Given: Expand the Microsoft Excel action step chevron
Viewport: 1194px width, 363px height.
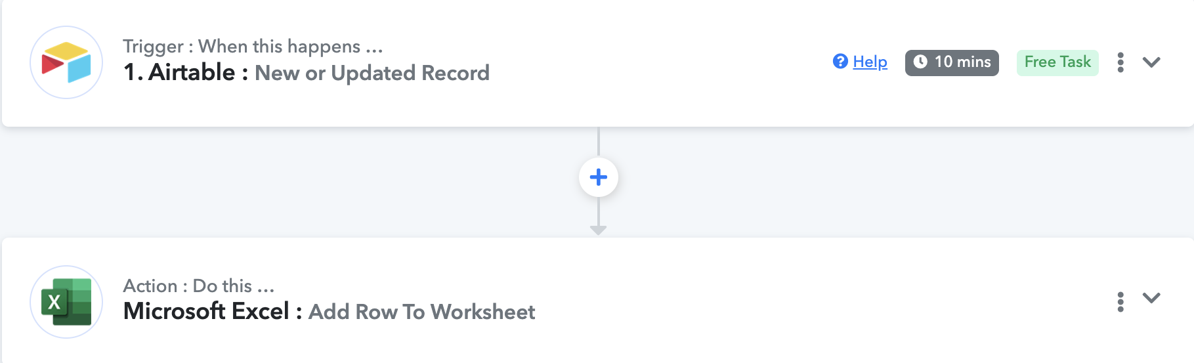Looking at the screenshot, I should [x=1151, y=298].
